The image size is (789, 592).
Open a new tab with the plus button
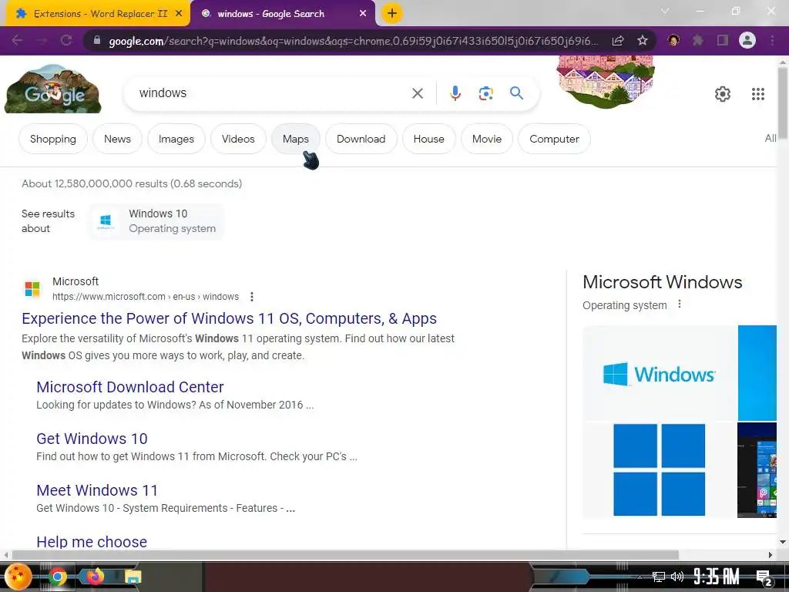392,14
